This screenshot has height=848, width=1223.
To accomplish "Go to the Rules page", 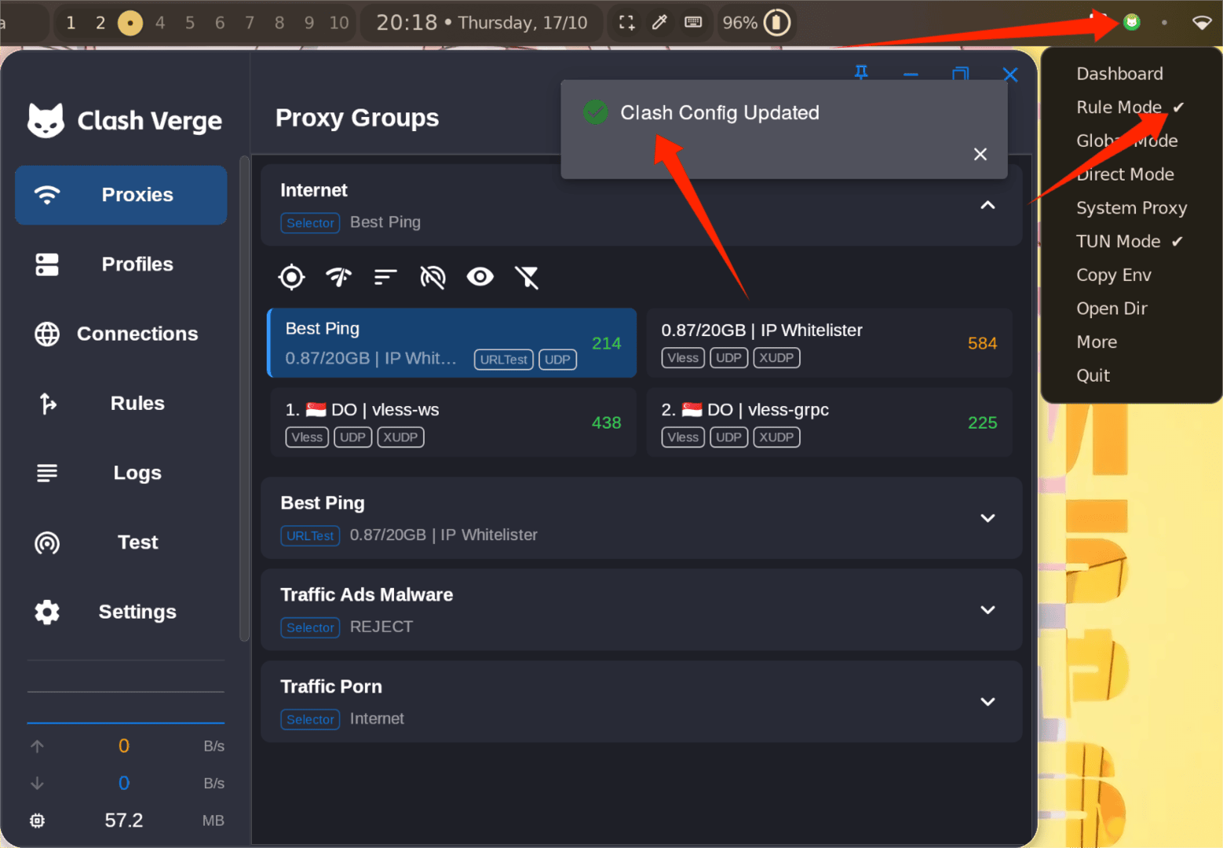I will (x=121, y=404).
